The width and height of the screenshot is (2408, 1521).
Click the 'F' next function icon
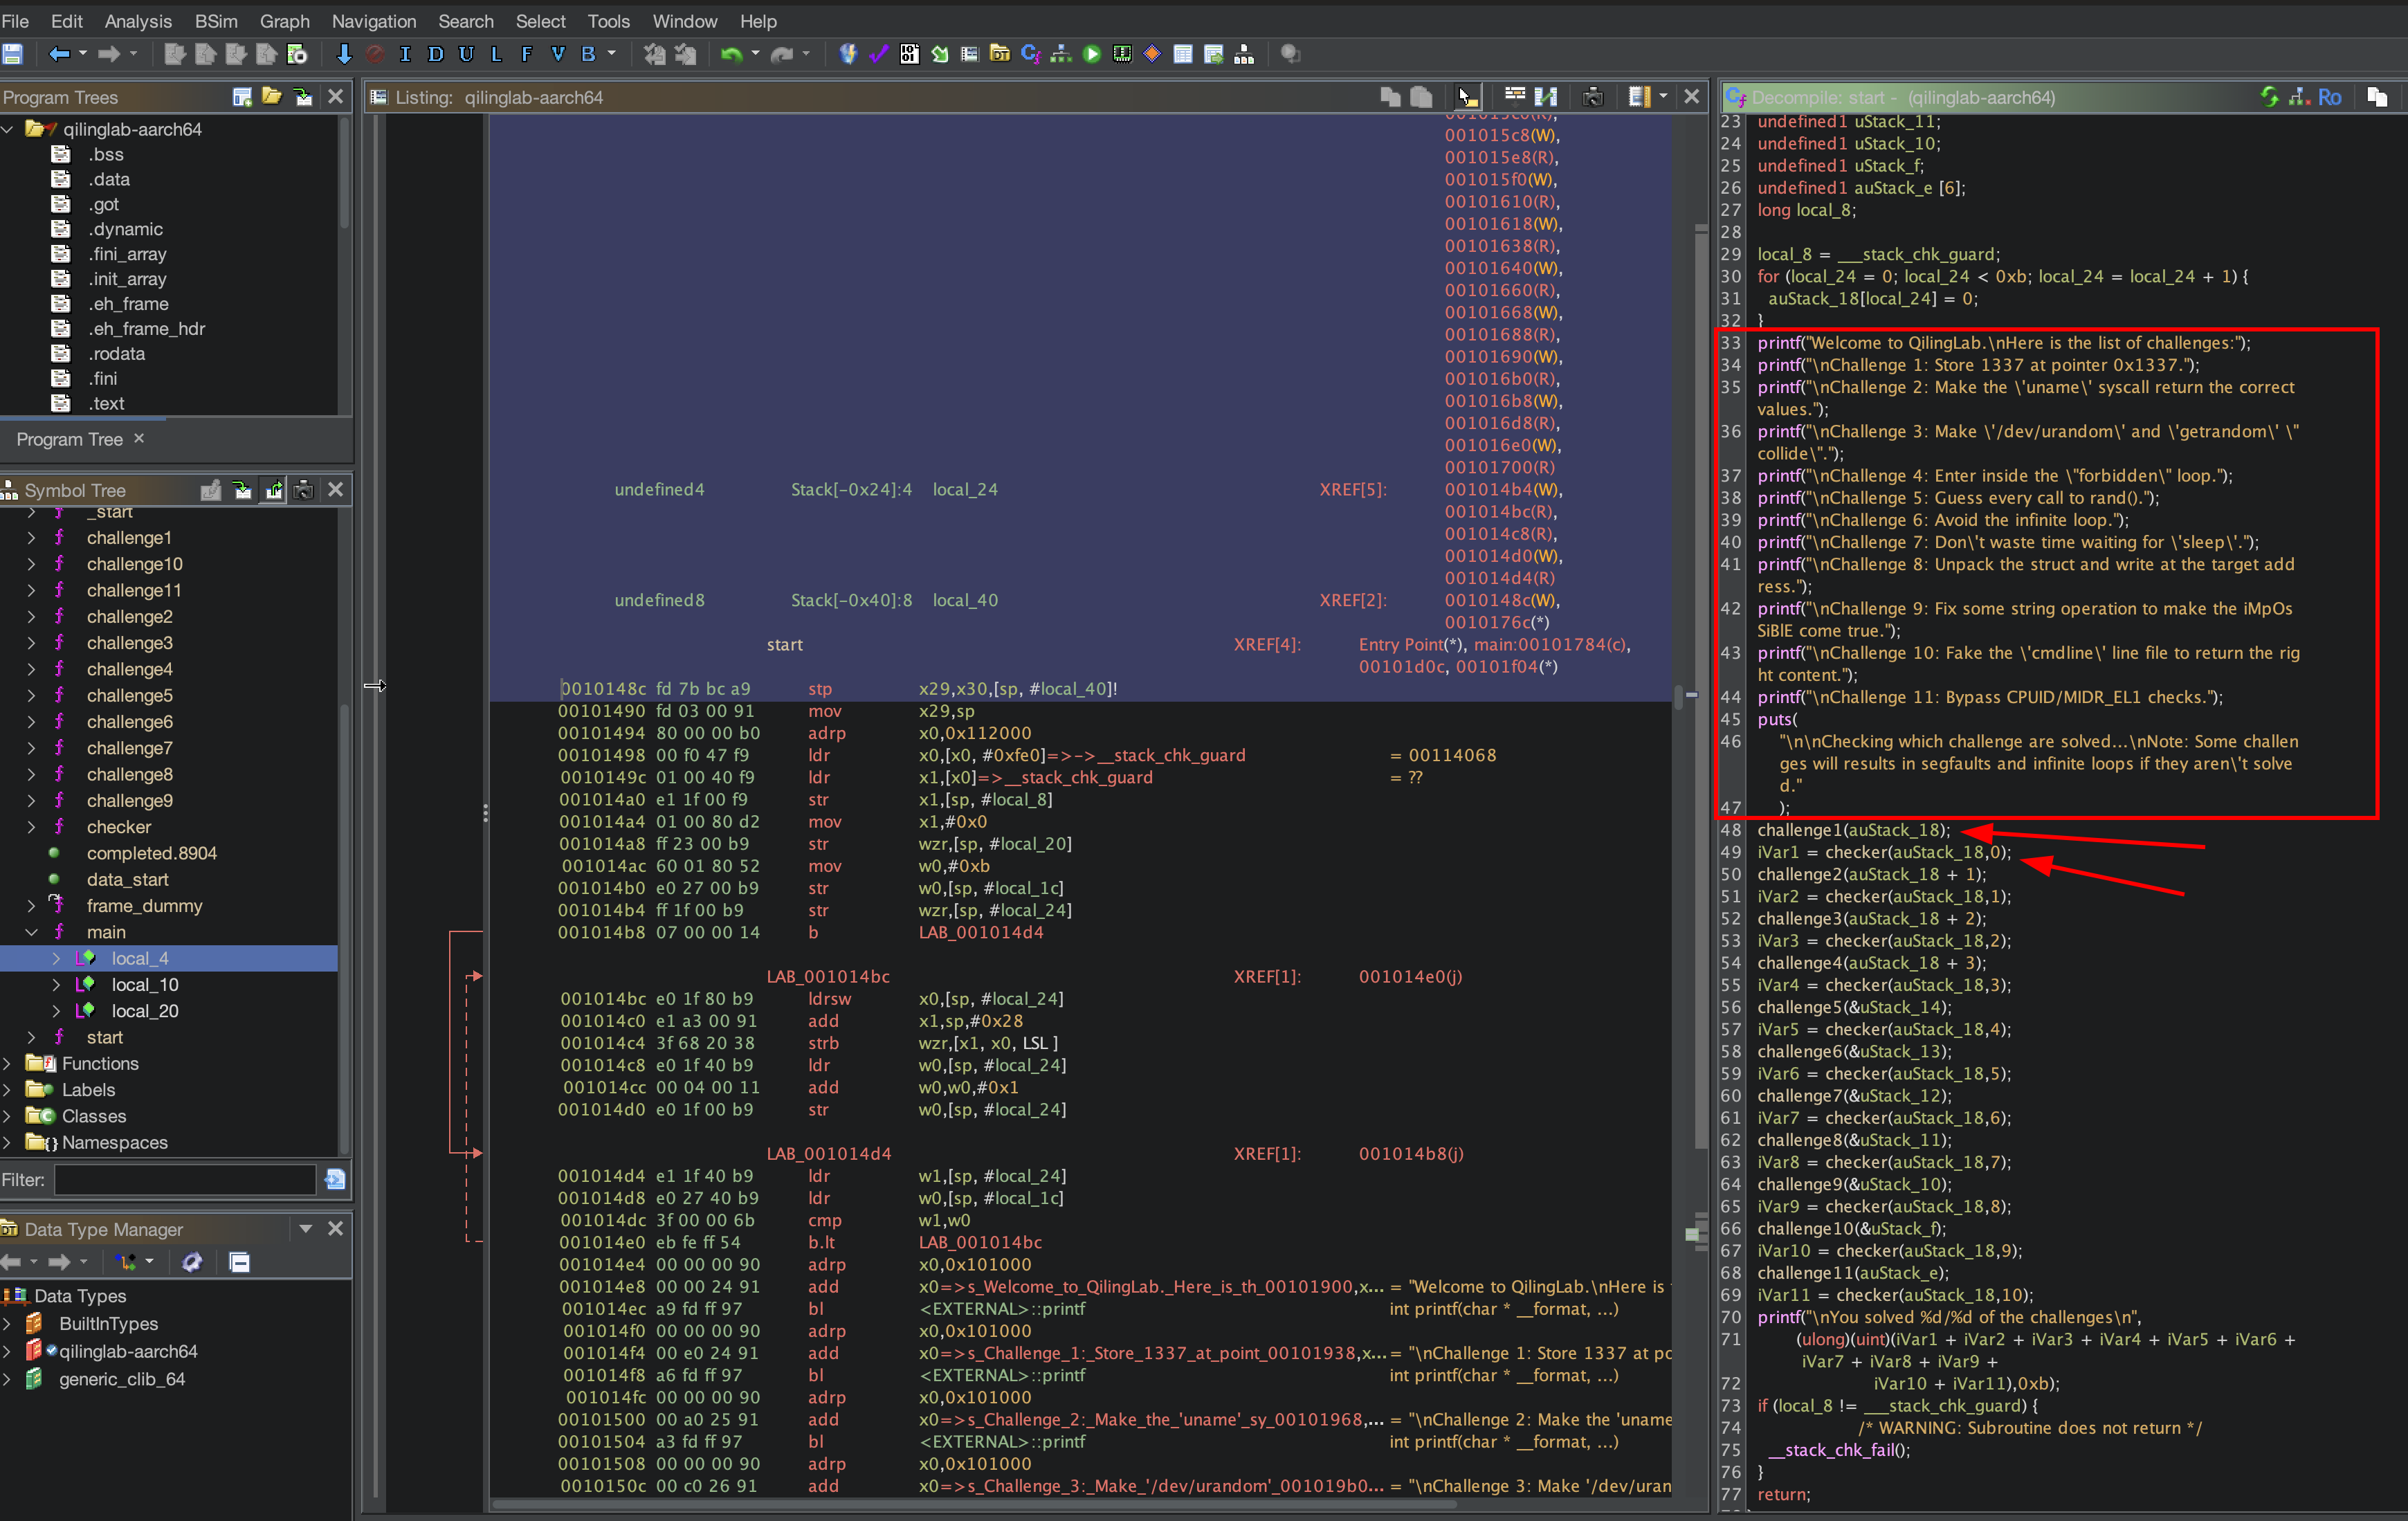(527, 54)
